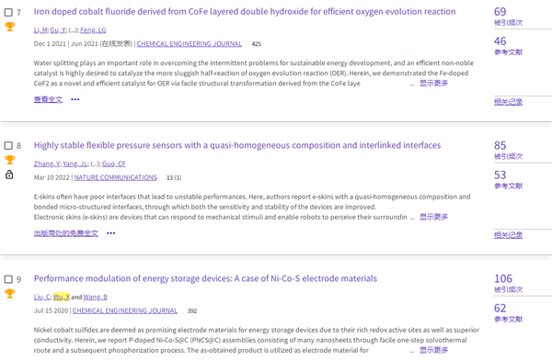Click the 出版商处的免费全文 link
The image size is (552, 361).
click(66, 233)
